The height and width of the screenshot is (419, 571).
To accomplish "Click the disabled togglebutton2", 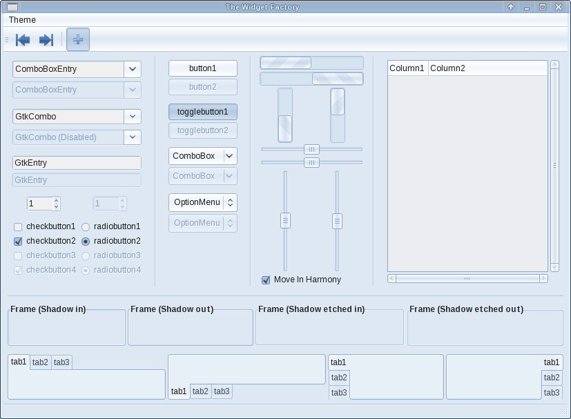I will click(x=203, y=130).
